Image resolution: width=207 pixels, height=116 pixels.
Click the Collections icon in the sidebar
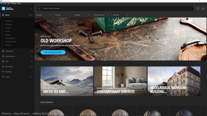point(3,51)
